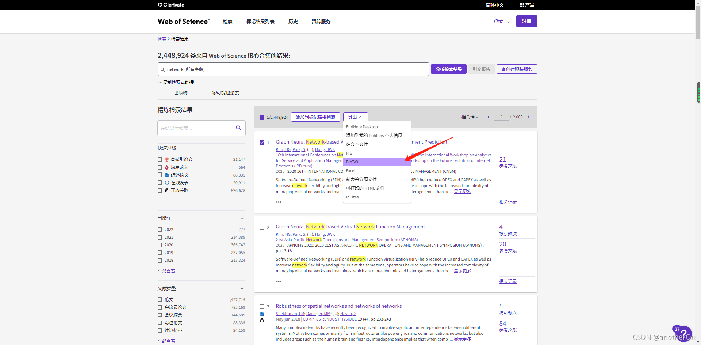Click the more options dots under result 1

pyautogui.click(x=279, y=202)
